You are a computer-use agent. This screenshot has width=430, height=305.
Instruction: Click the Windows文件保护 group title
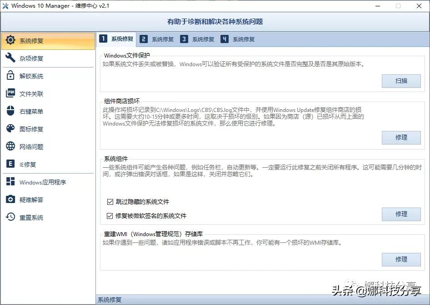pos(127,55)
